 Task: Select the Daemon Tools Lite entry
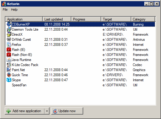[x=25, y=29]
